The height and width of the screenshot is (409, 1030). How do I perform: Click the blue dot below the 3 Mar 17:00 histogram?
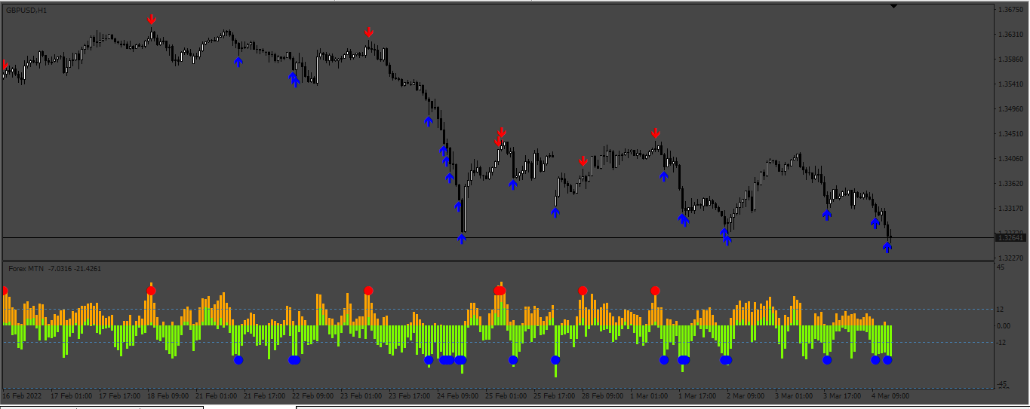click(x=827, y=360)
